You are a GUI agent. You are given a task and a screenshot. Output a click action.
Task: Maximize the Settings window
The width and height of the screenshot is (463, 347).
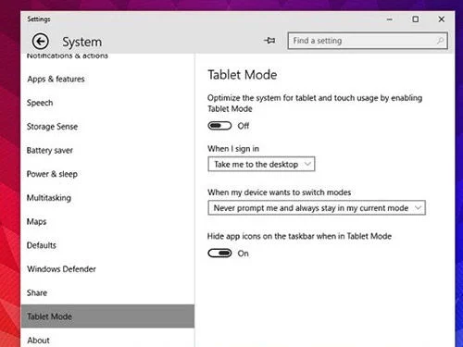tap(416, 19)
